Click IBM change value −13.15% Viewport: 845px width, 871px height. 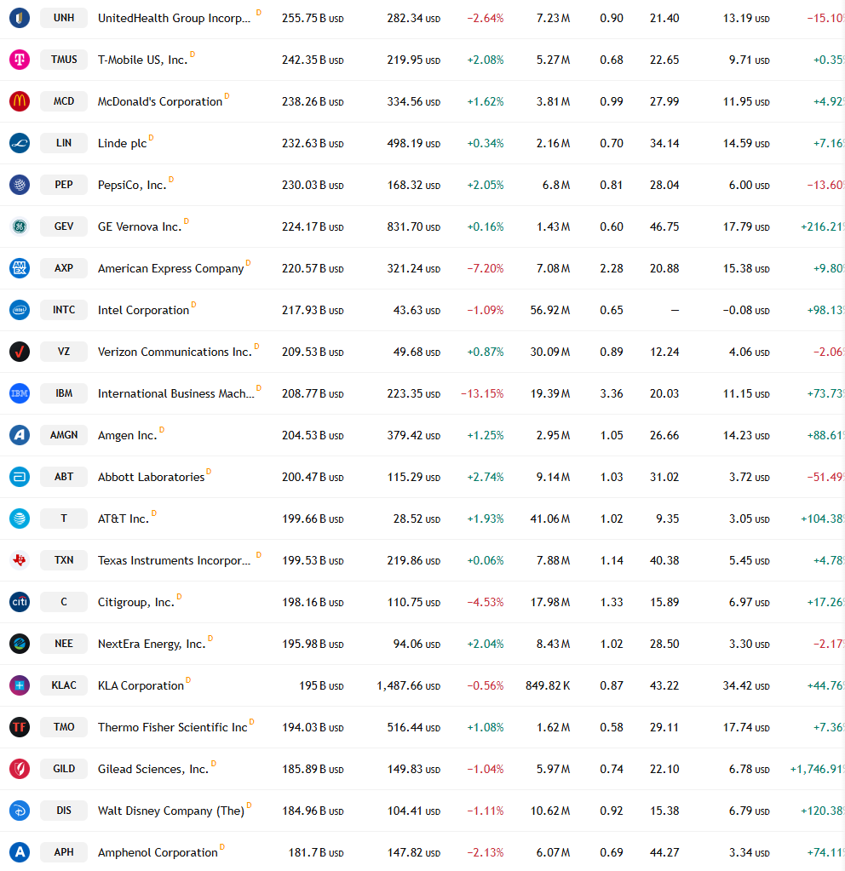coord(482,394)
